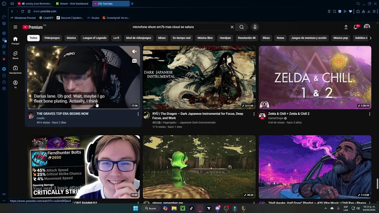Open Zelda & Chill + Zelda & Chill 2 title

pyautogui.click(x=289, y=114)
